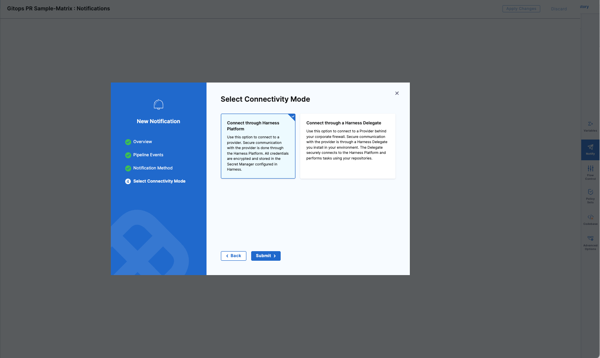Close the New Notification dialog

(397, 93)
